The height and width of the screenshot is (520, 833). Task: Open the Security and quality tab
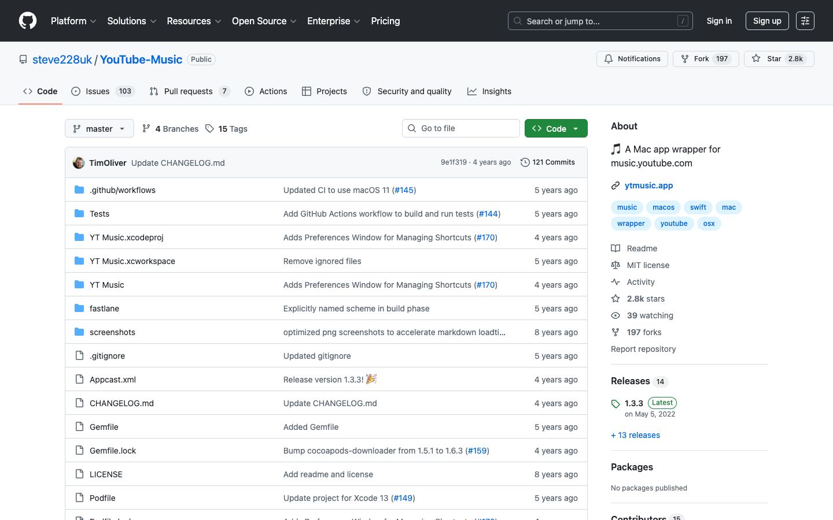click(x=407, y=91)
